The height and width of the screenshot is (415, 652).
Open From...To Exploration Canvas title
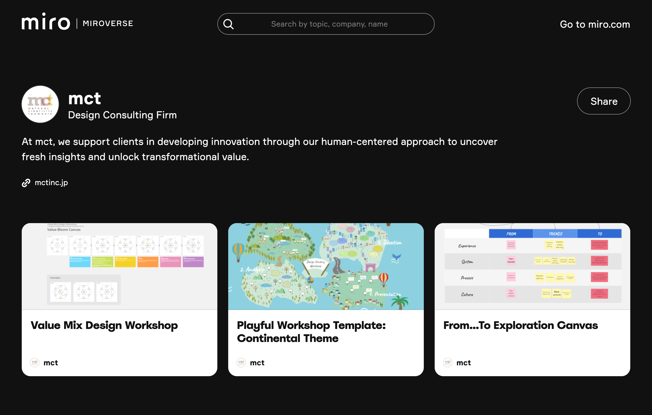[x=521, y=325]
